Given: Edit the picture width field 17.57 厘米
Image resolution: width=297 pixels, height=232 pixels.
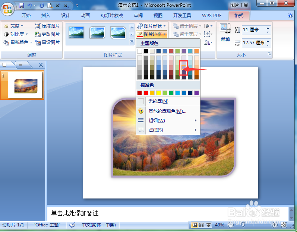Looking at the screenshot, I should (254, 43).
